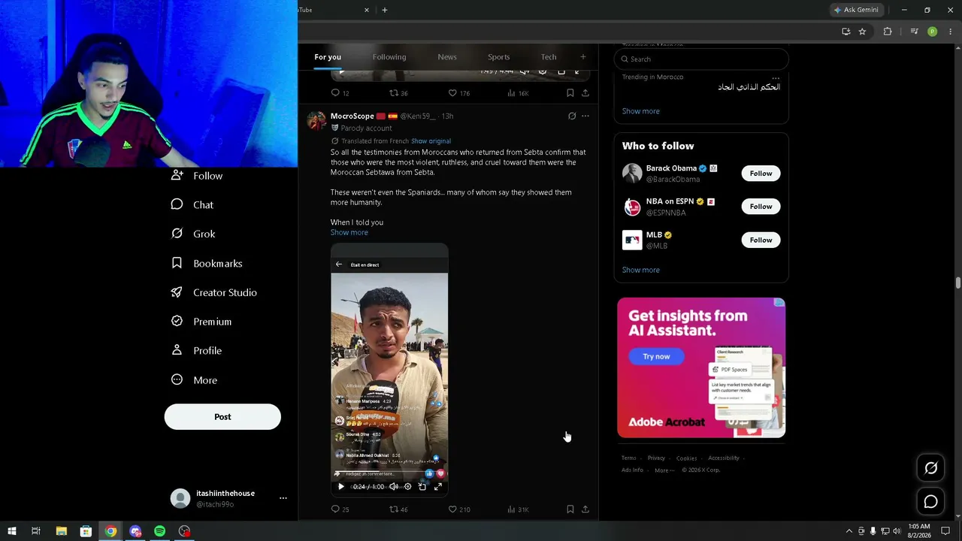This screenshot has height=541, width=962.
Task: Open the Grok sidebar item
Action: pyautogui.click(x=193, y=234)
